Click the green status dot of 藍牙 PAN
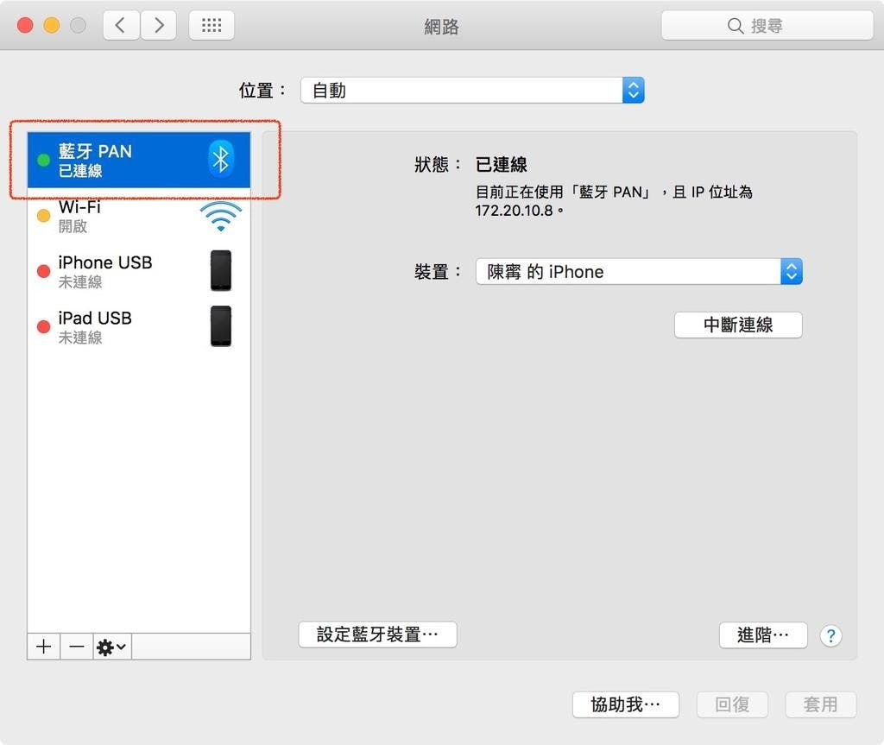This screenshot has width=884, height=745. (43, 161)
